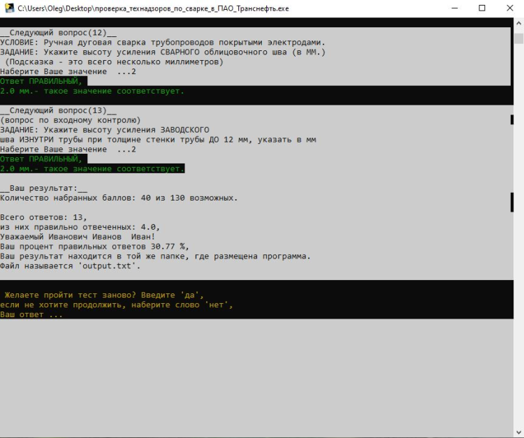Maximize the console window
The height and width of the screenshot is (438, 524).
[x=481, y=8]
